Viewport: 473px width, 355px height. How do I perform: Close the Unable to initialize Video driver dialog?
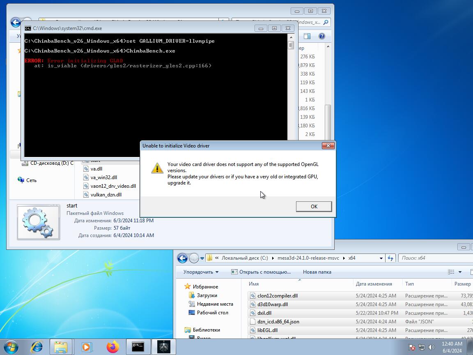328,146
